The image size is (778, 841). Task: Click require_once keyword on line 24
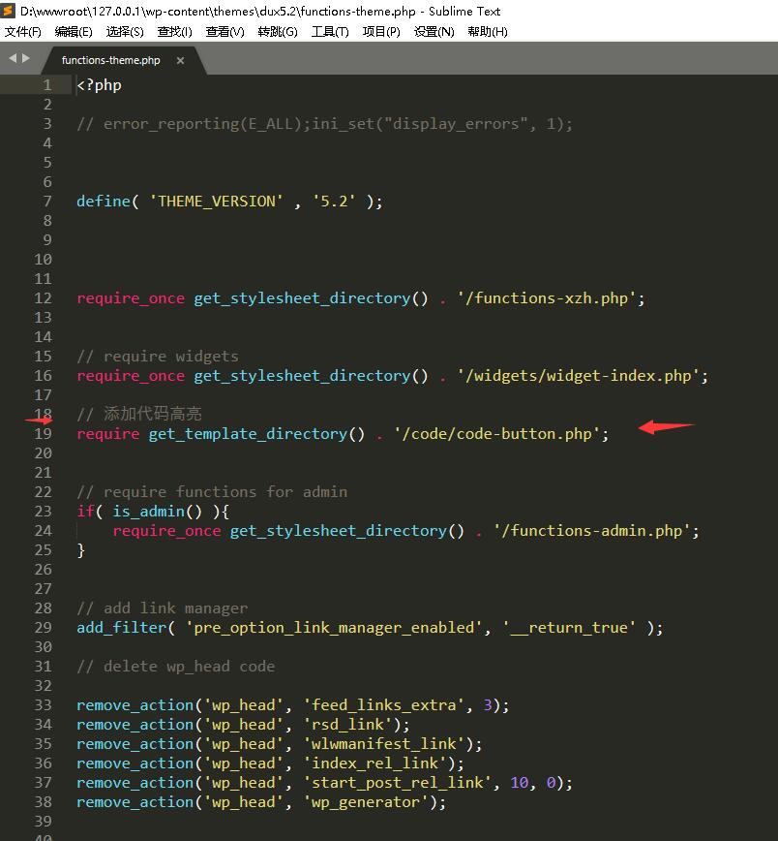tap(166, 530)
